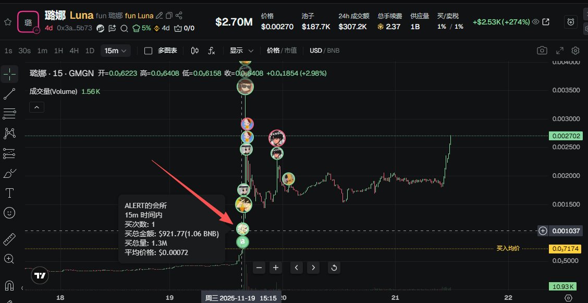Toggle magnet mode in drawing toolbar
Screen dimensions: 588x303
(x=9, y=286)
